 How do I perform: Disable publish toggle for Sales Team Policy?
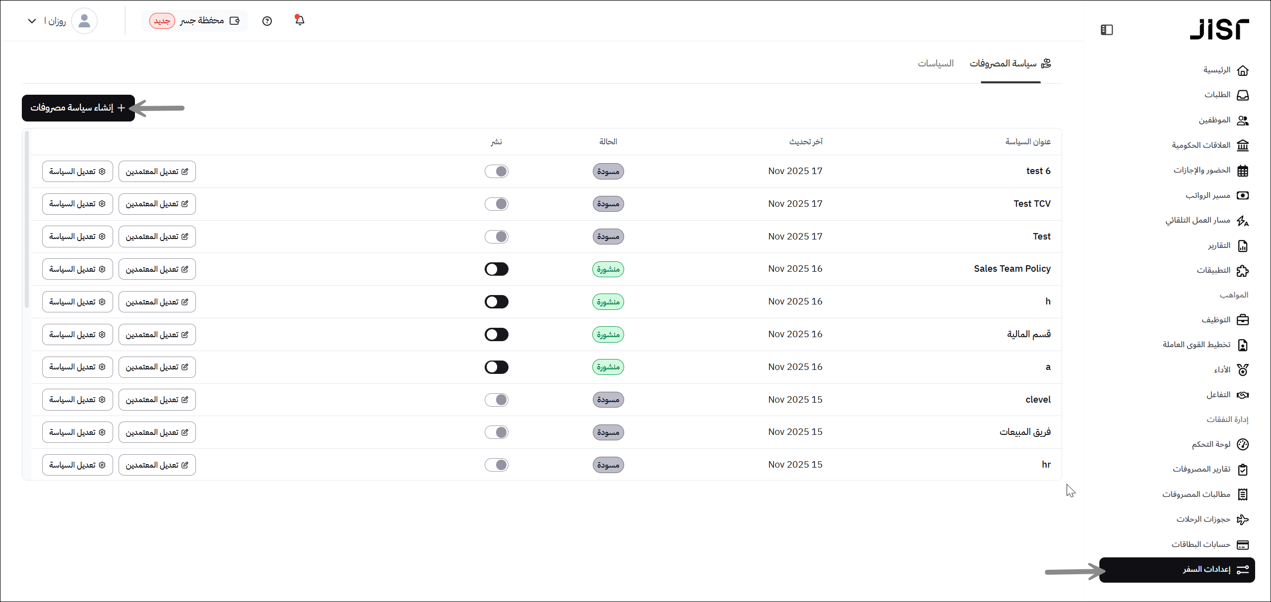click(497, 269)
